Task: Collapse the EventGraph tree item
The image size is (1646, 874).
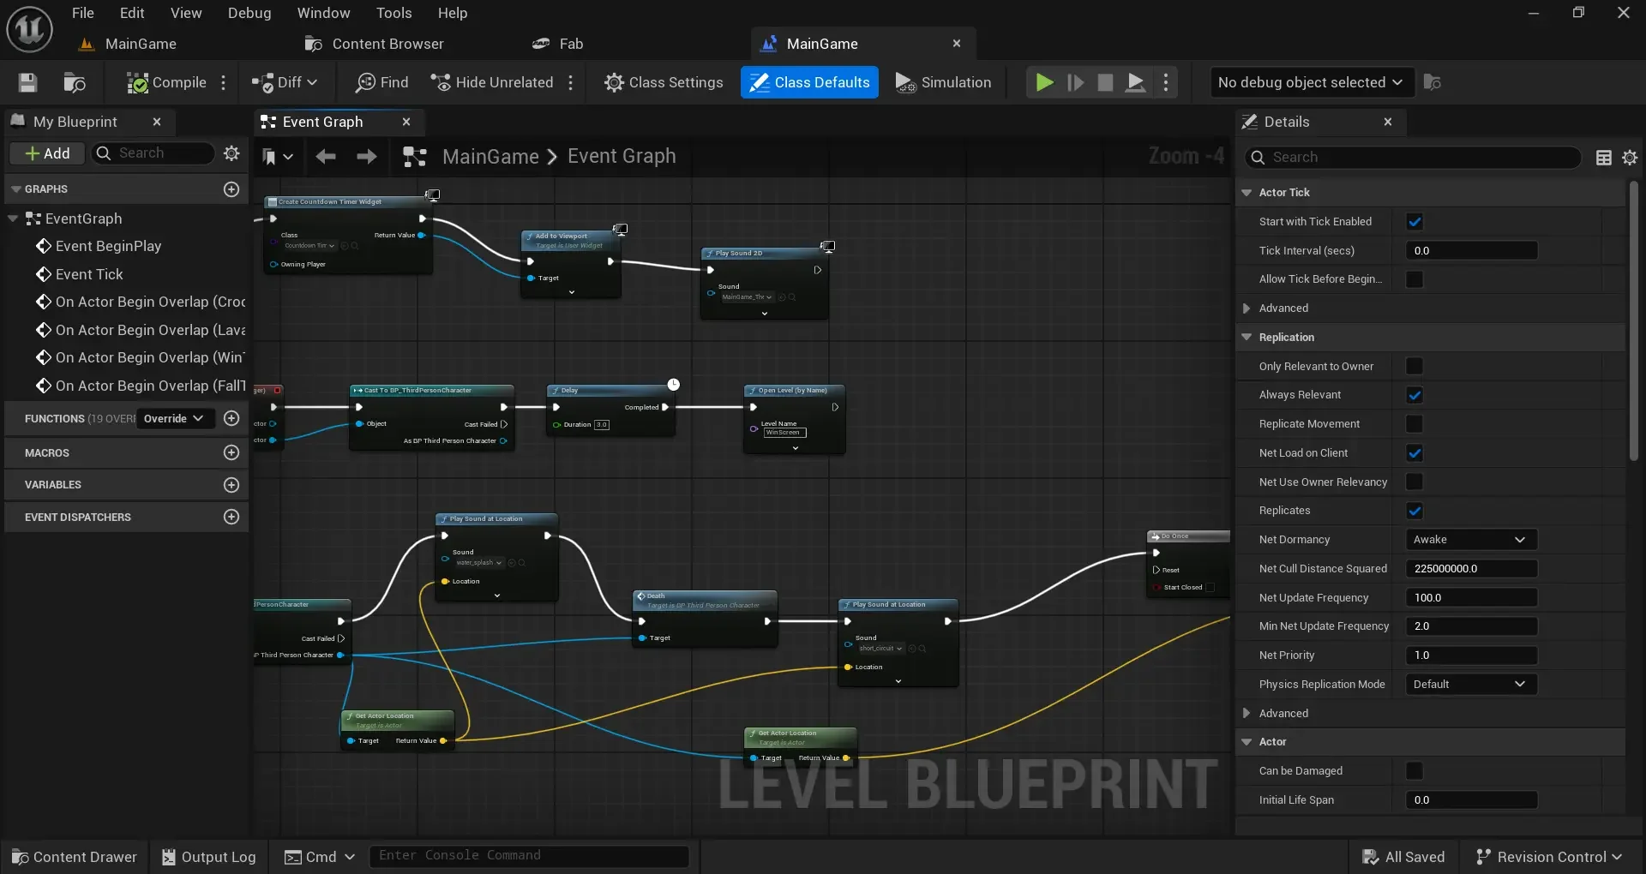Action: point(13,218)
